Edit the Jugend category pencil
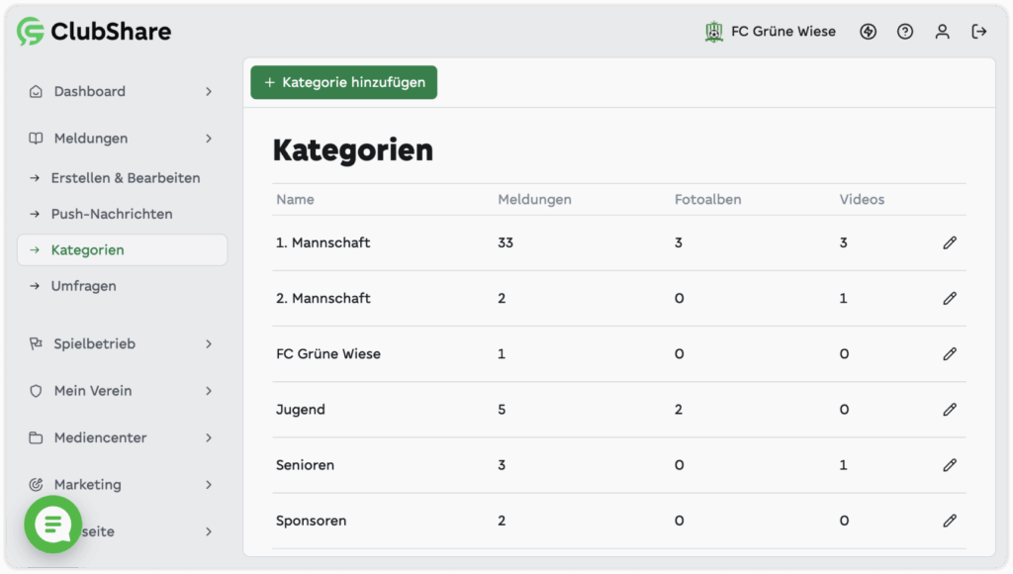 coord(949,410)
